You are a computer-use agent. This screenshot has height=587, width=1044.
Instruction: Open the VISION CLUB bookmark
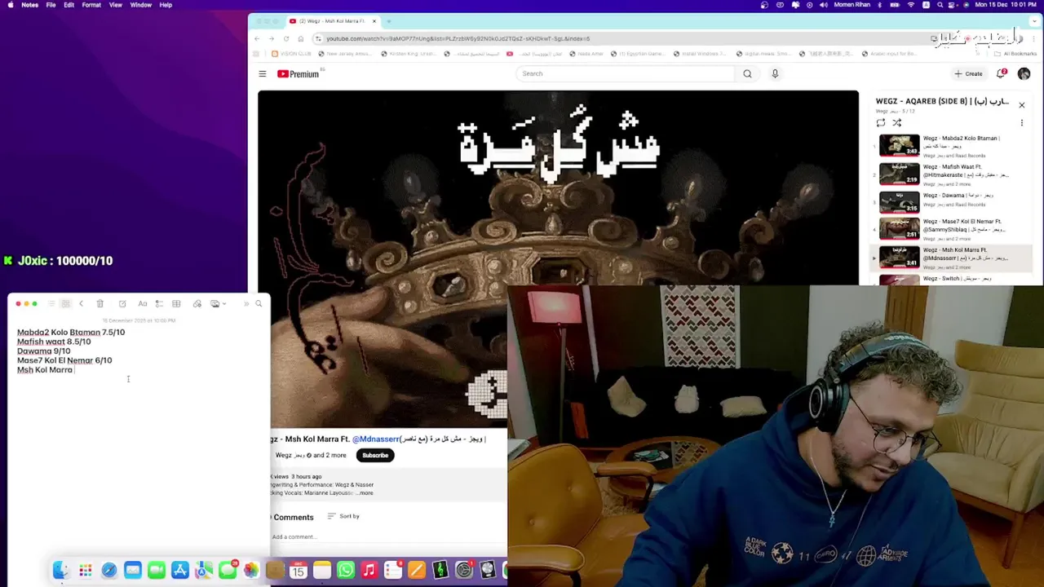pos(291,54)
